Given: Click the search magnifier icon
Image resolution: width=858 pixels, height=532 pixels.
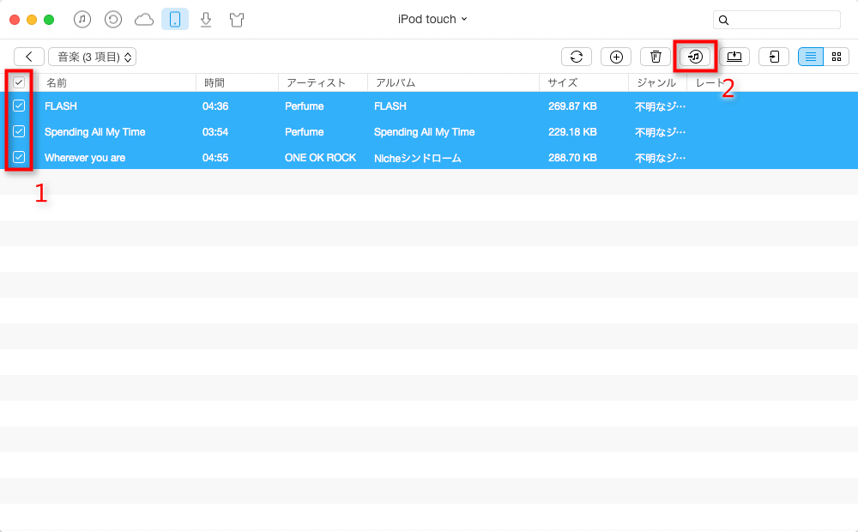Looking at the screenshot, I should pos(724,21).
